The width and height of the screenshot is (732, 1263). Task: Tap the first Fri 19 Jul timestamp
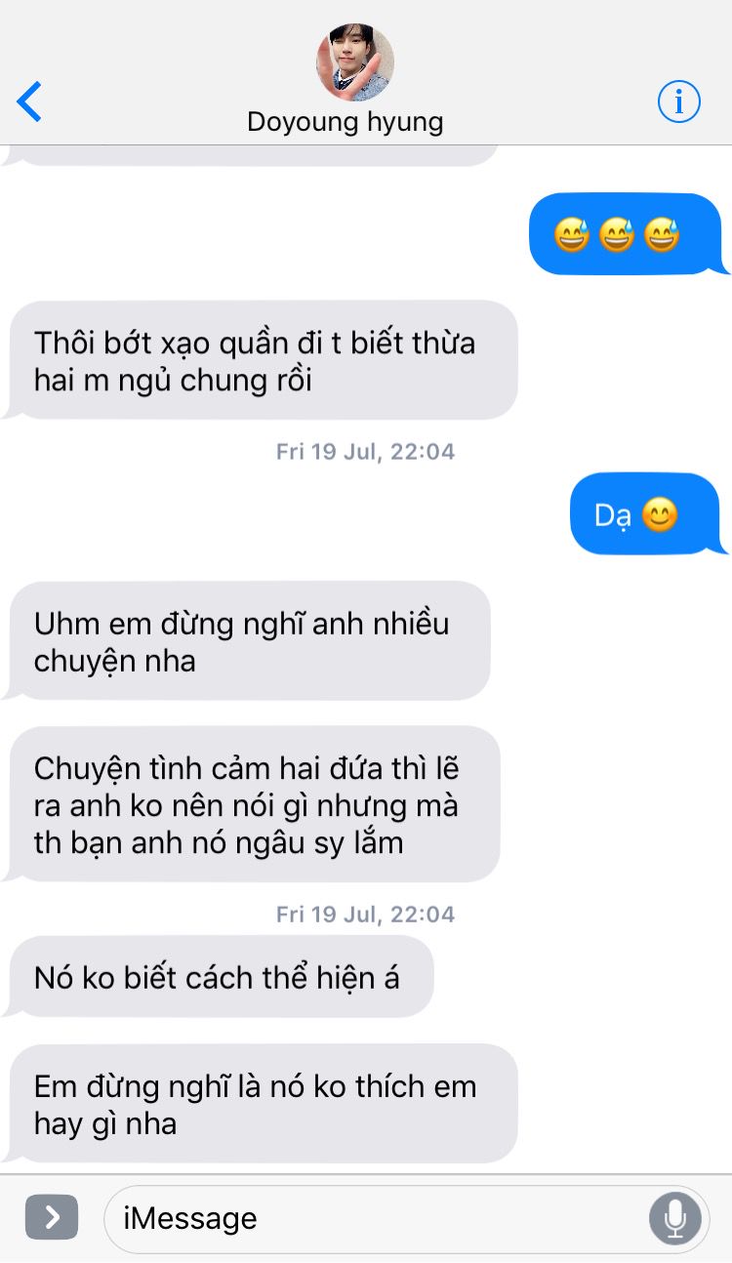(365, 452)
